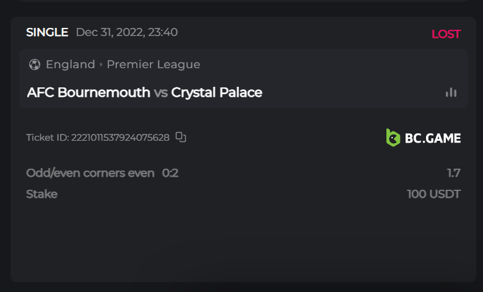Click the soccer ball sport icon
483x292 pixels.
pyautogui.click(x=35, y=64)
